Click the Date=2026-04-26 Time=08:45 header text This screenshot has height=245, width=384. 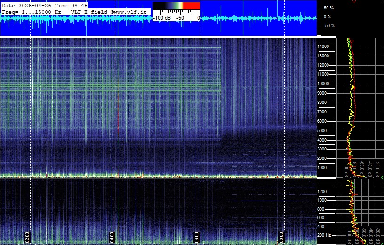[45, 5]
